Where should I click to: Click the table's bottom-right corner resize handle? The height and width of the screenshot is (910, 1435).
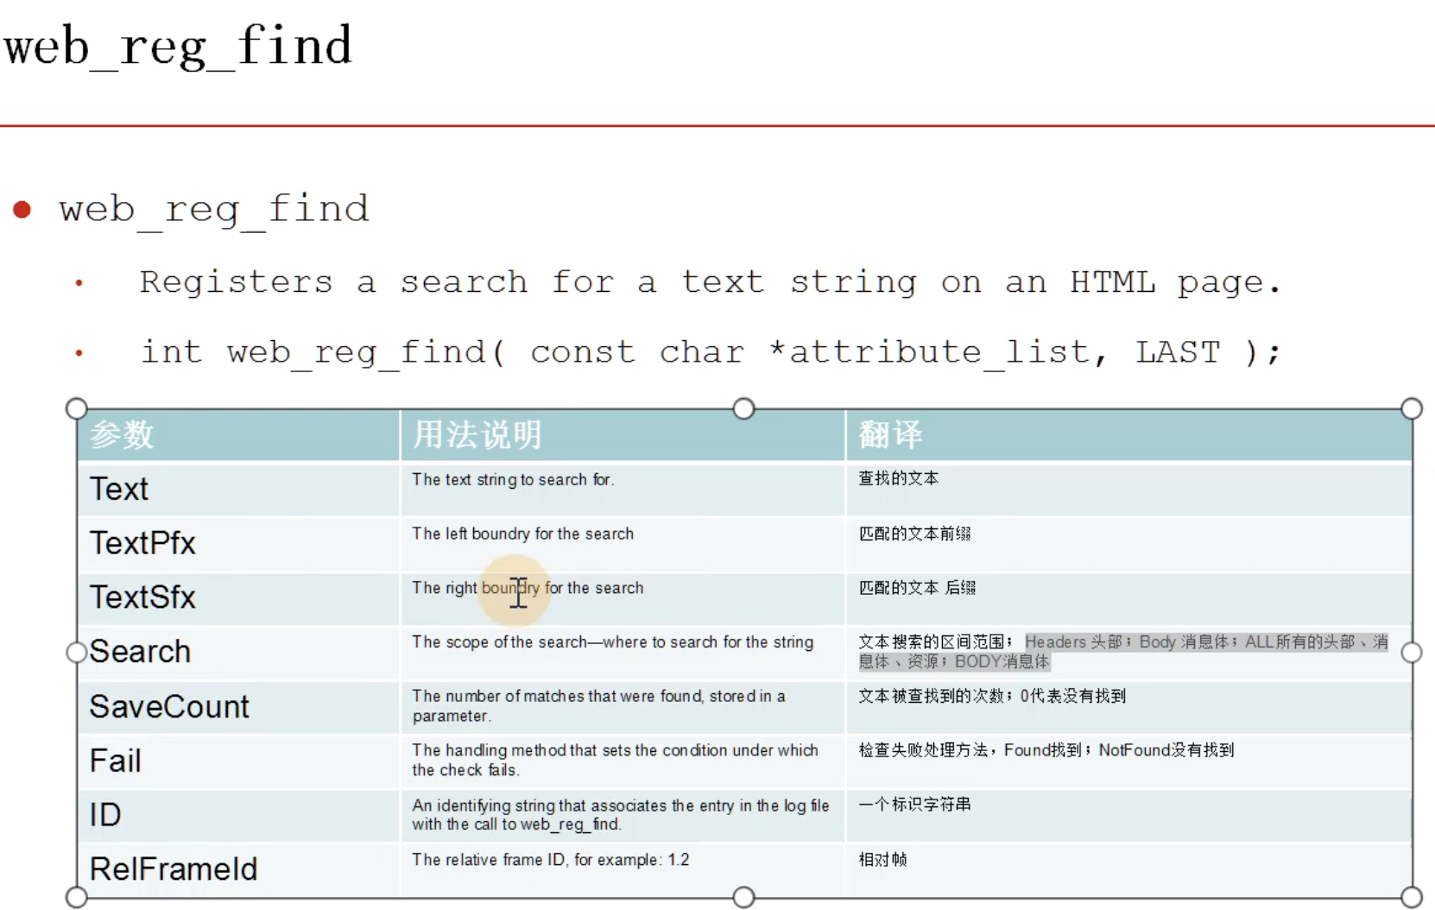(1412, 897)
